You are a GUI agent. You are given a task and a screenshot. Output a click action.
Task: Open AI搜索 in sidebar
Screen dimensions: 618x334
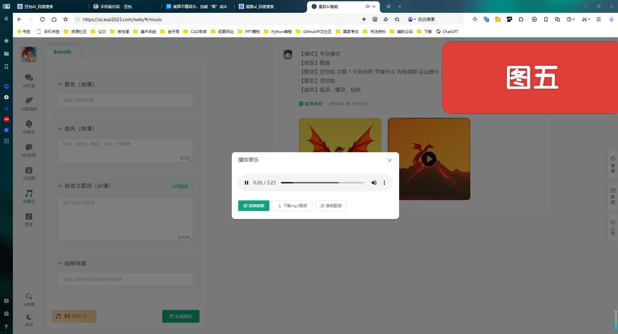pyautogui.click(x=29, y=299)
